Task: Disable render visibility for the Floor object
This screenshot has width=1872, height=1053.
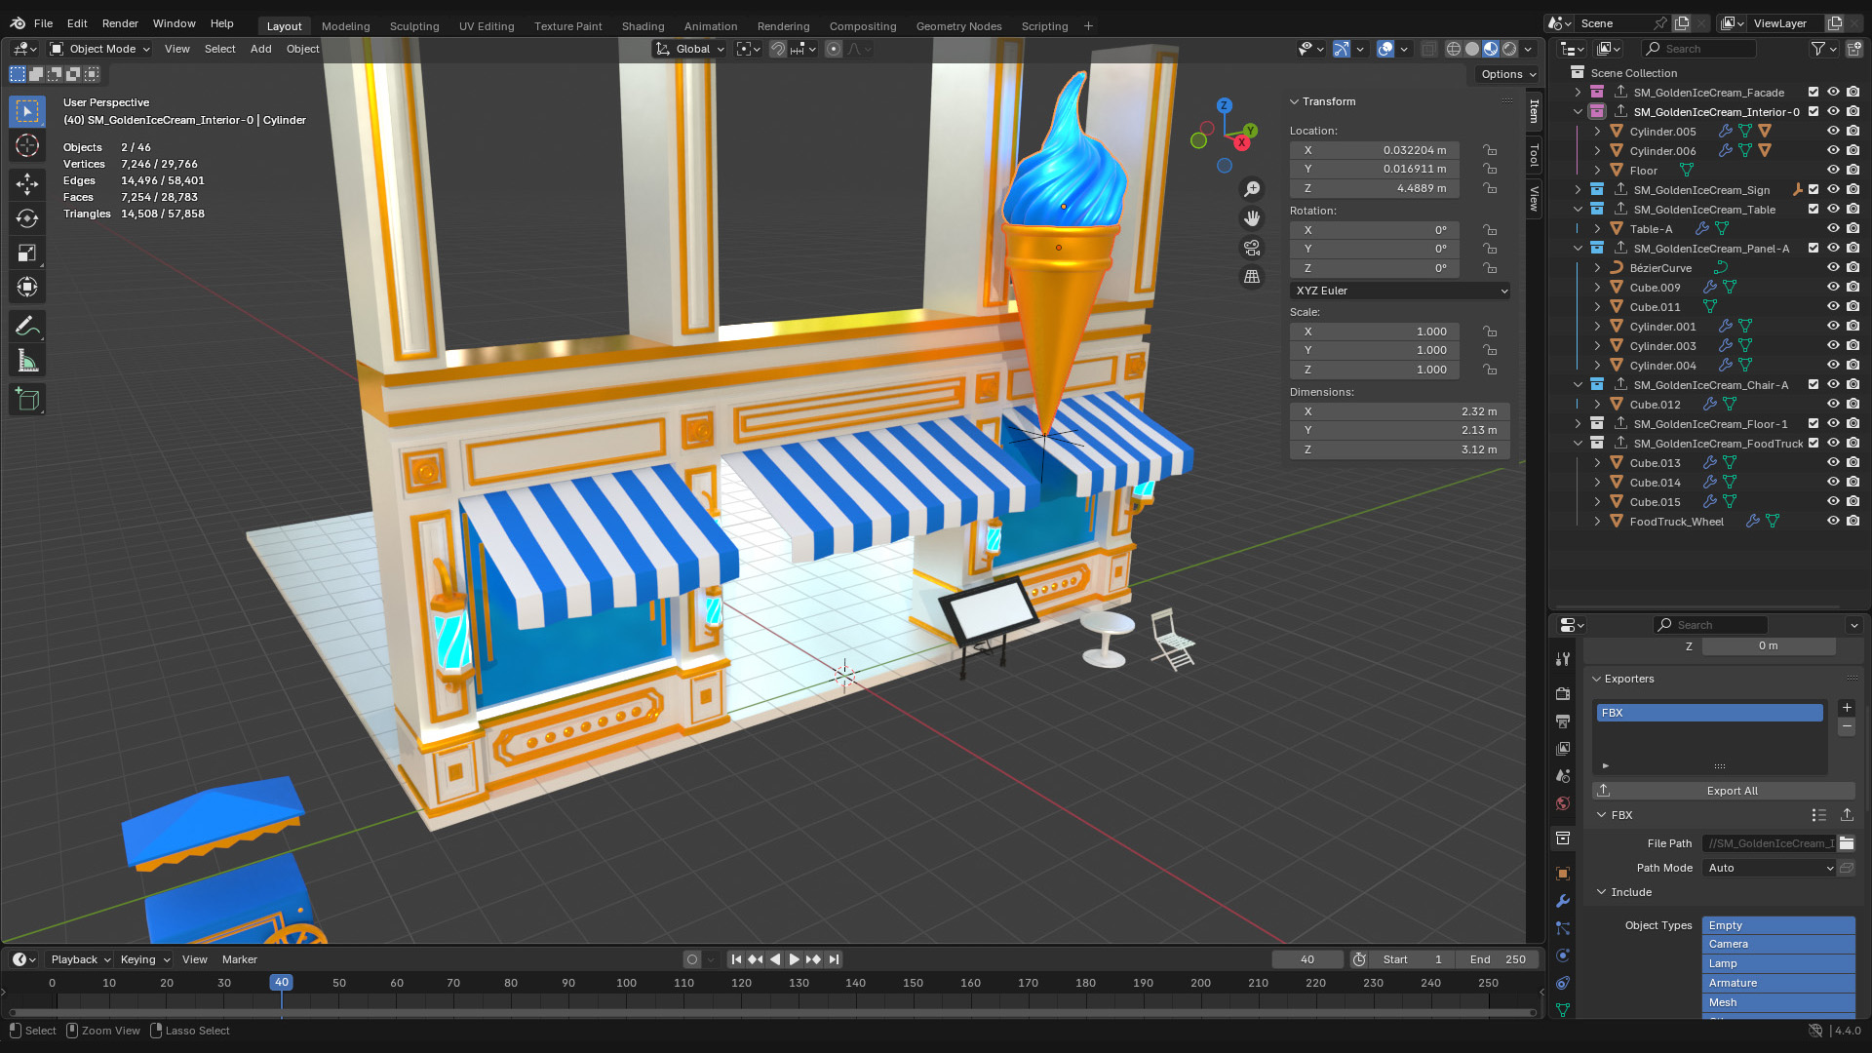Action: (x=1852, y=170)
